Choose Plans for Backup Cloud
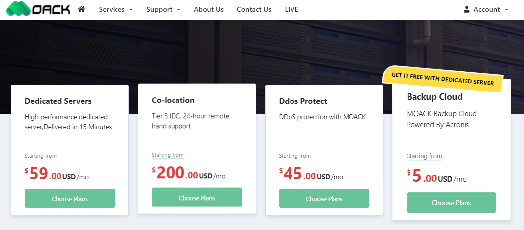The width and height of the screenshot is (524, 230). [451, 203]
